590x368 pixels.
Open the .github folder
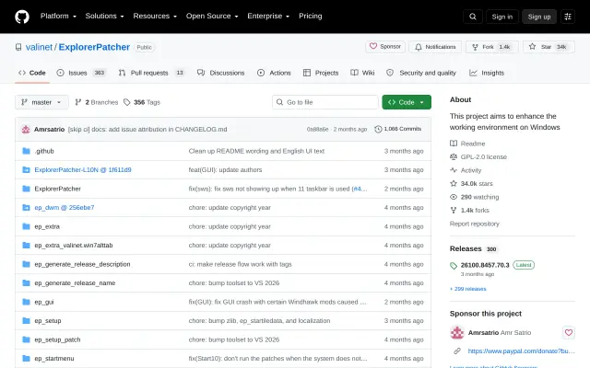tap(44, 151)
